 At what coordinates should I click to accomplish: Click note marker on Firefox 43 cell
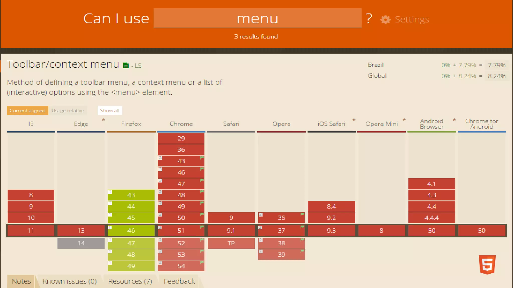(x=110, y=192)
